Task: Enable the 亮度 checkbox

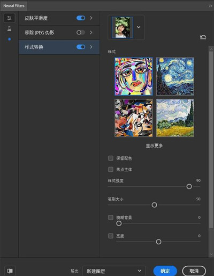Action: (x=111, y=236)
